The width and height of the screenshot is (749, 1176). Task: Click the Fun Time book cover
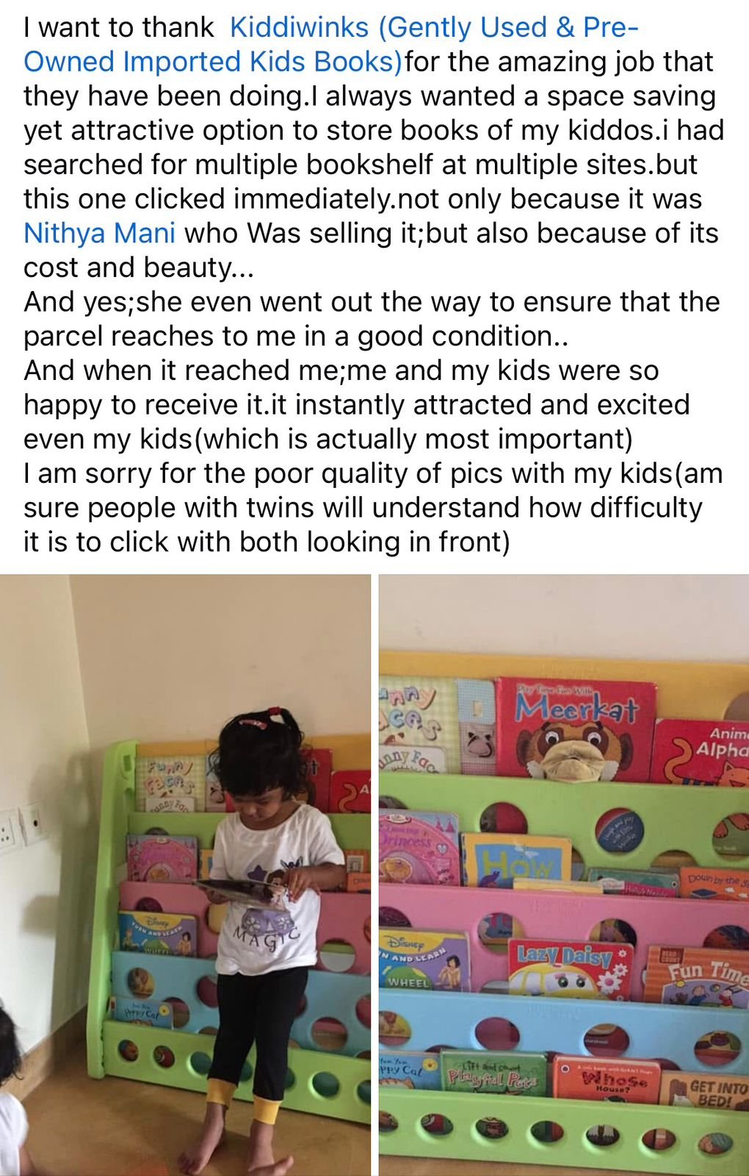point(698,976)
